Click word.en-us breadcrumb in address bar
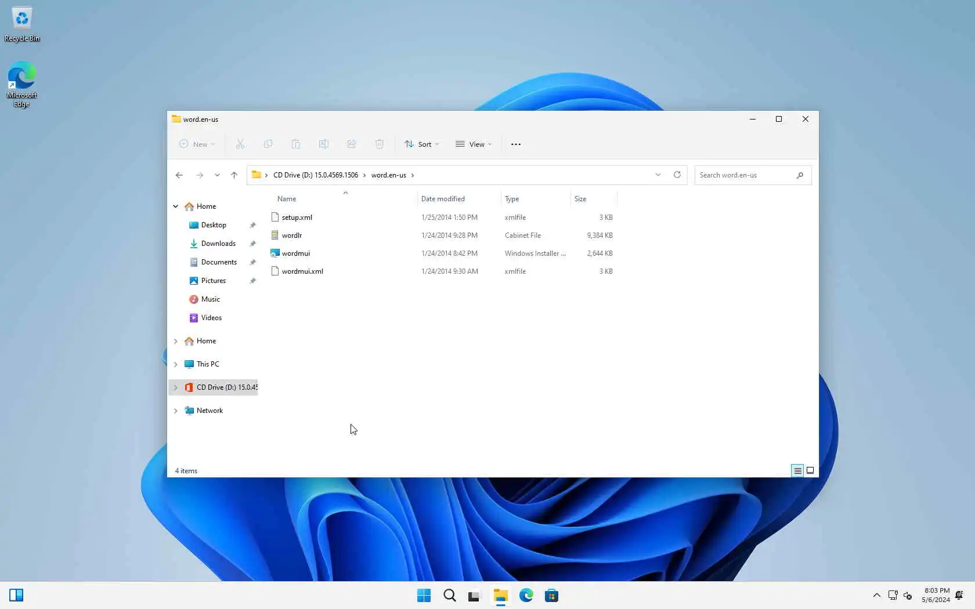 click(x=389, y=175)
